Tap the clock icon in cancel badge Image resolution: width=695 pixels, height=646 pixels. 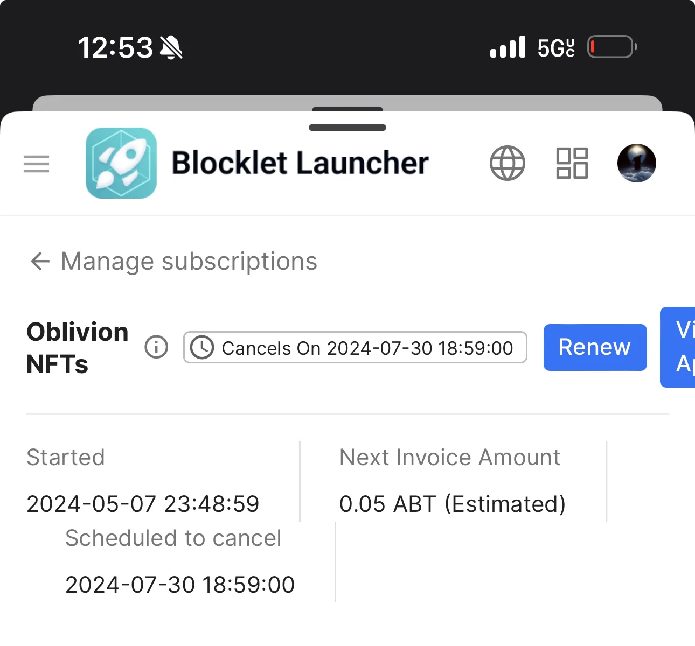(202, 348)
